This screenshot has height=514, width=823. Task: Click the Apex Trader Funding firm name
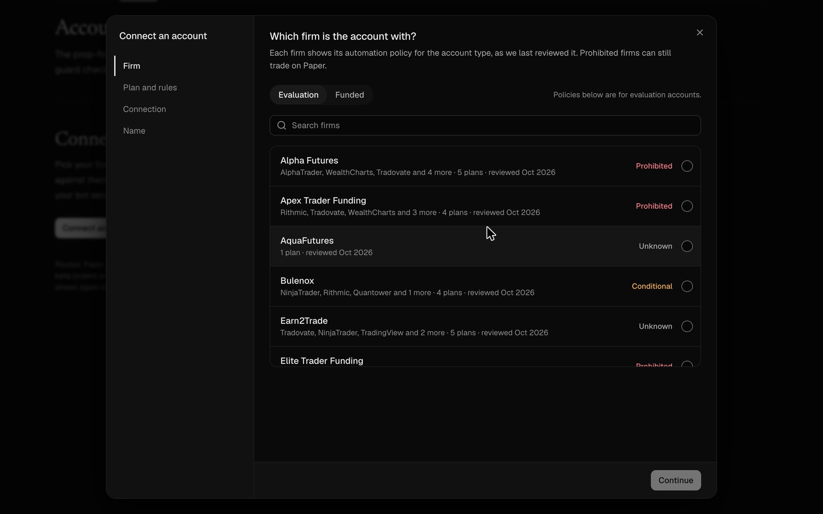tap(323, 200)
